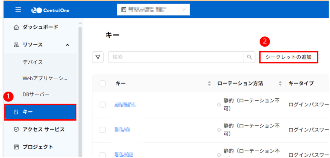The image size is (330, 158).
Task: Click the Dashboard home icon
Action: point(17,27)
